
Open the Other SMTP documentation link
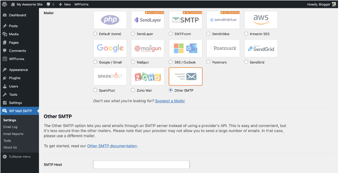(112, 146)
